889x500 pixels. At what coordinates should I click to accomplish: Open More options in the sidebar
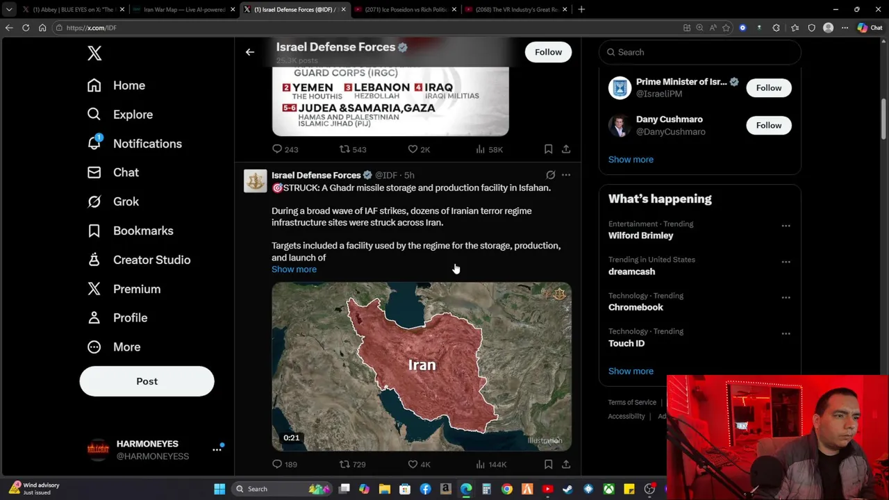tap(114, 347)
